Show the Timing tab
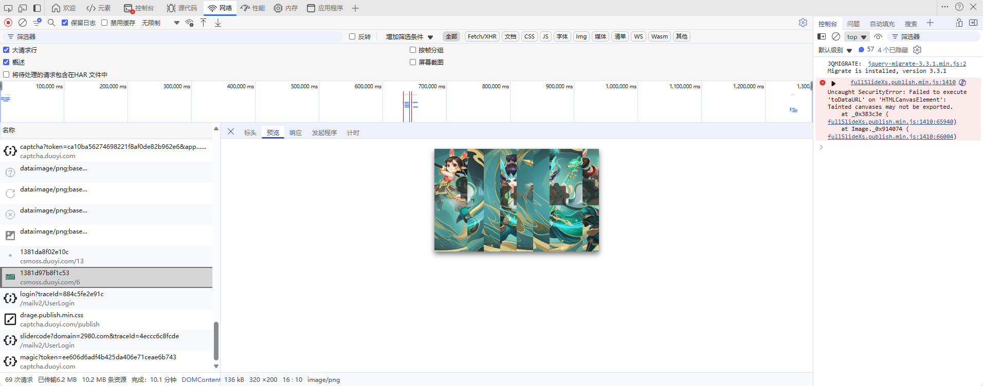Screen dimensions: 983x386 [353, 132]
